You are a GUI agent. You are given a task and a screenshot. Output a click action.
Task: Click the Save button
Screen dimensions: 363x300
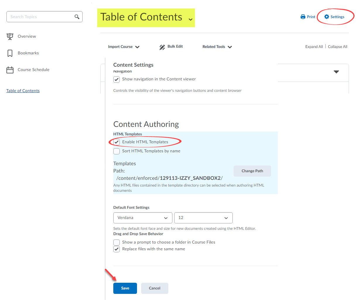(x=125, y=288)
